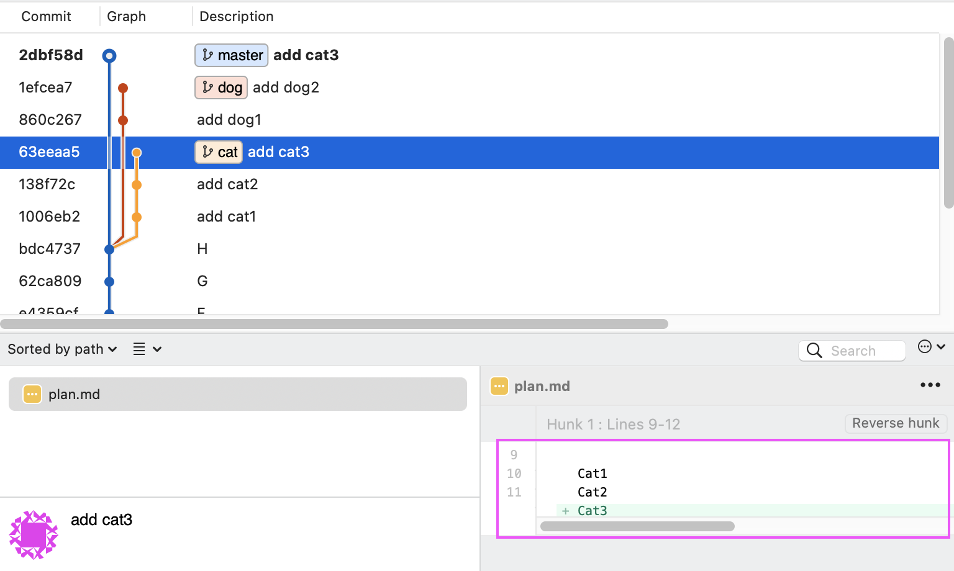Viewport: 954px width, 571px height.
Task: Select commit 138f72c add cat2
Action: tap(470, 184)
